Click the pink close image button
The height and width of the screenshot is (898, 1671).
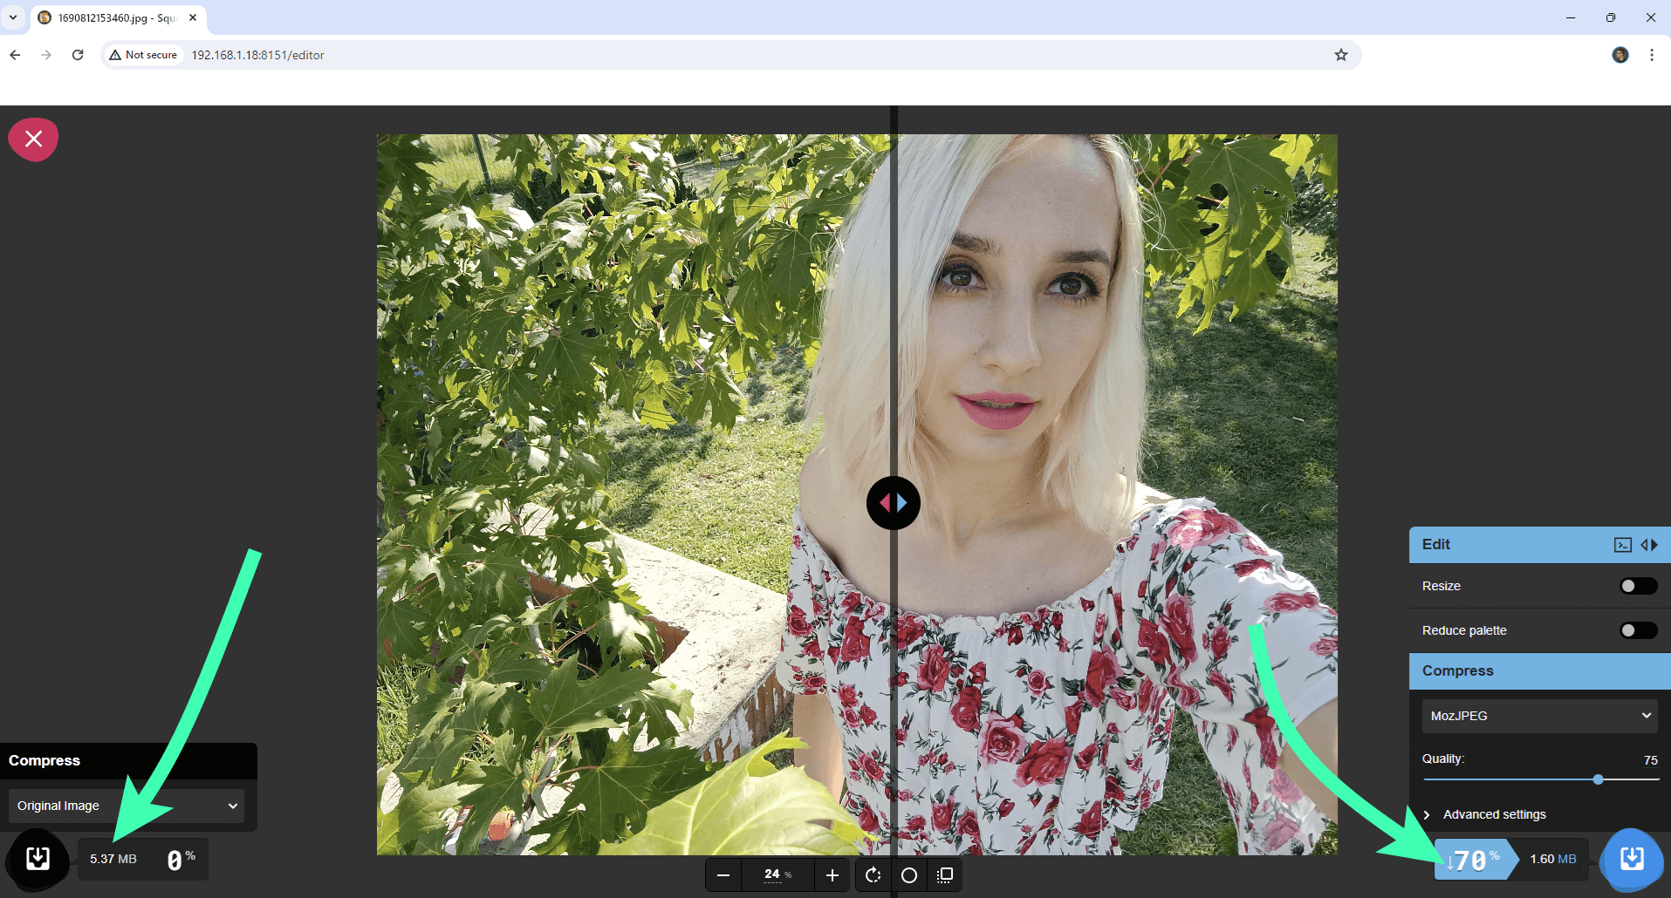point(33,139)
